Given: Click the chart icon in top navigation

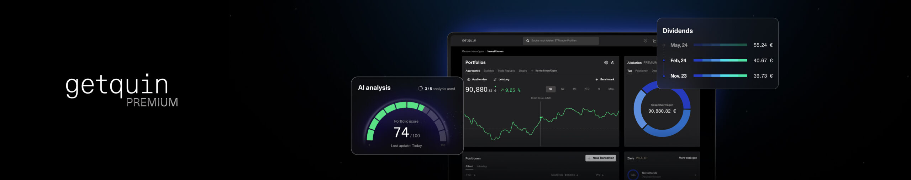Looking at the screenshot, I should pos(654,41).
